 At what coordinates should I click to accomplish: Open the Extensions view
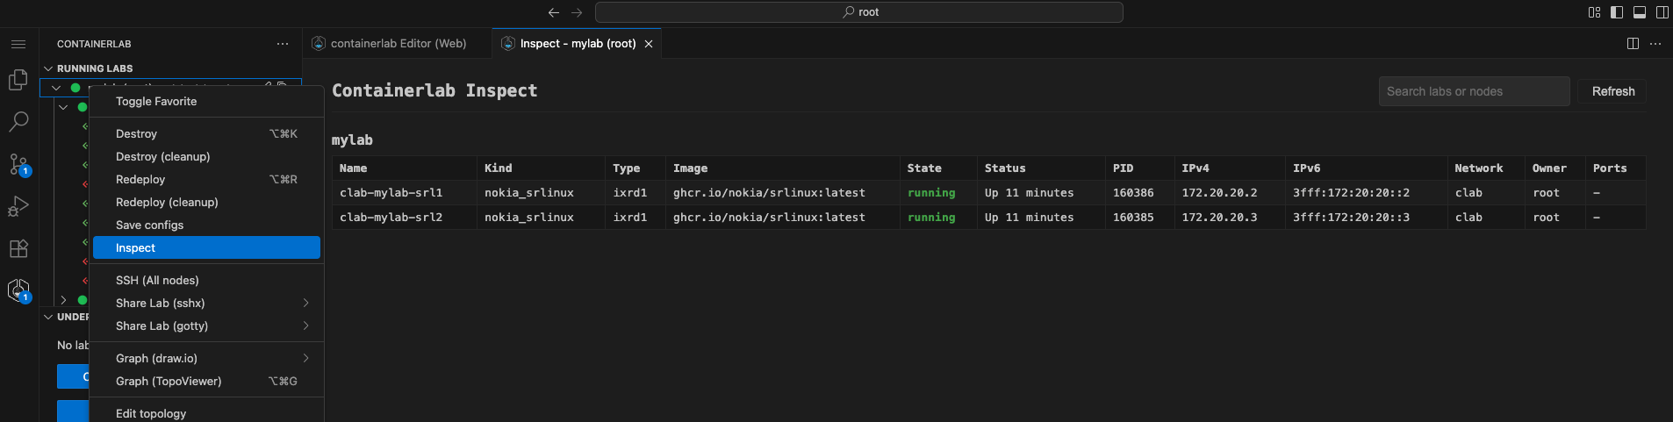coord(18,248)
